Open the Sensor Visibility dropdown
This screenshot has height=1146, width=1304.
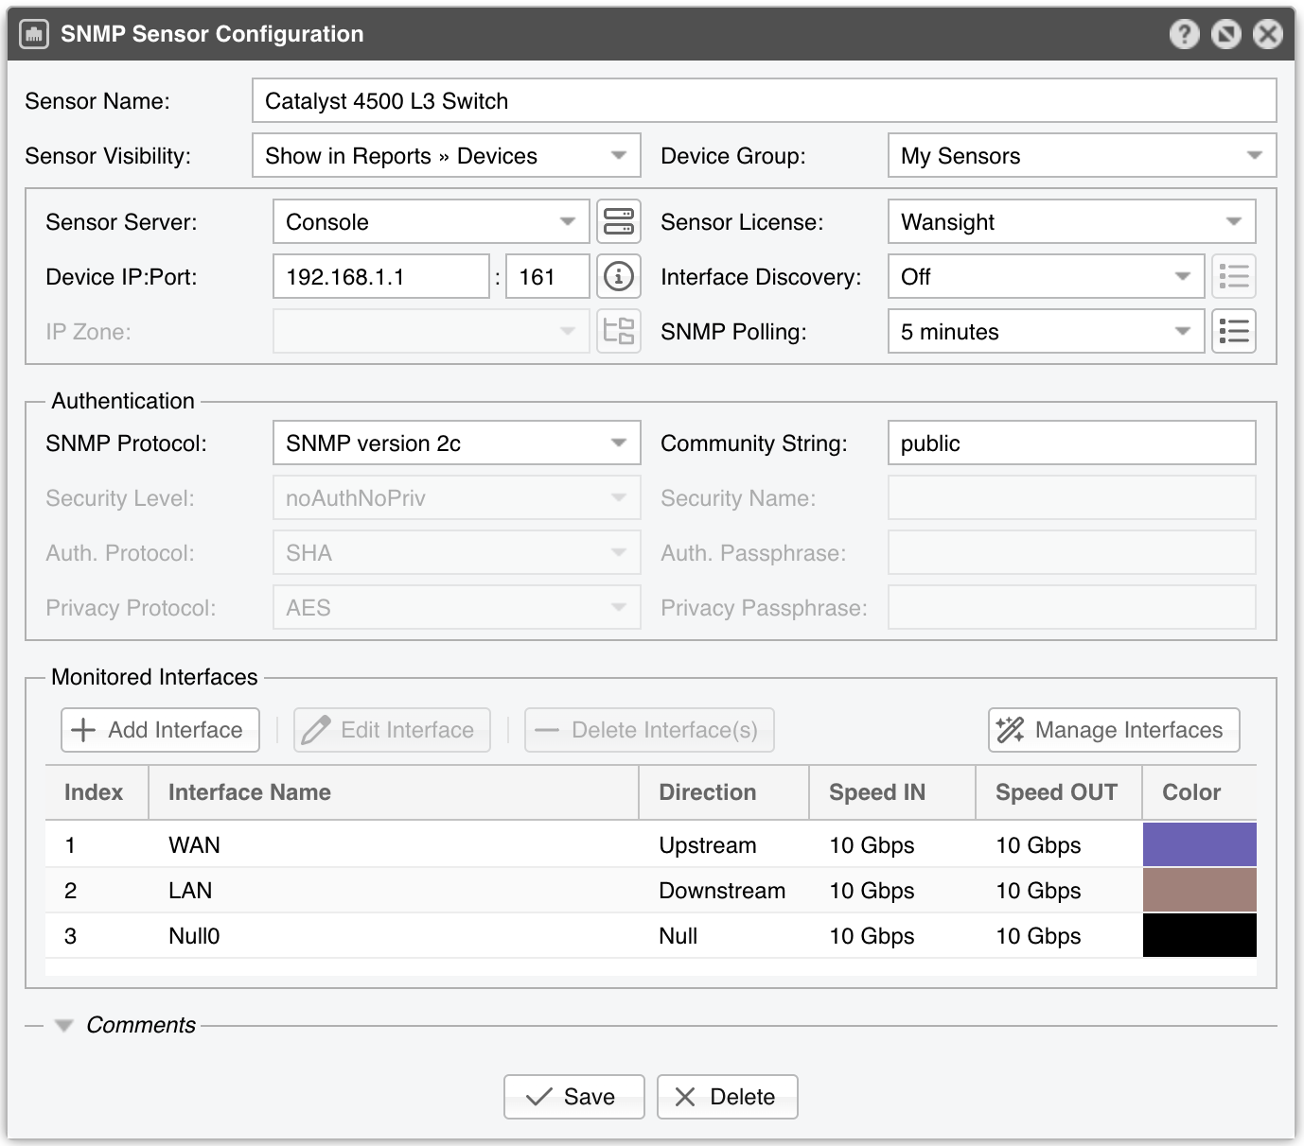coord(446,156)
